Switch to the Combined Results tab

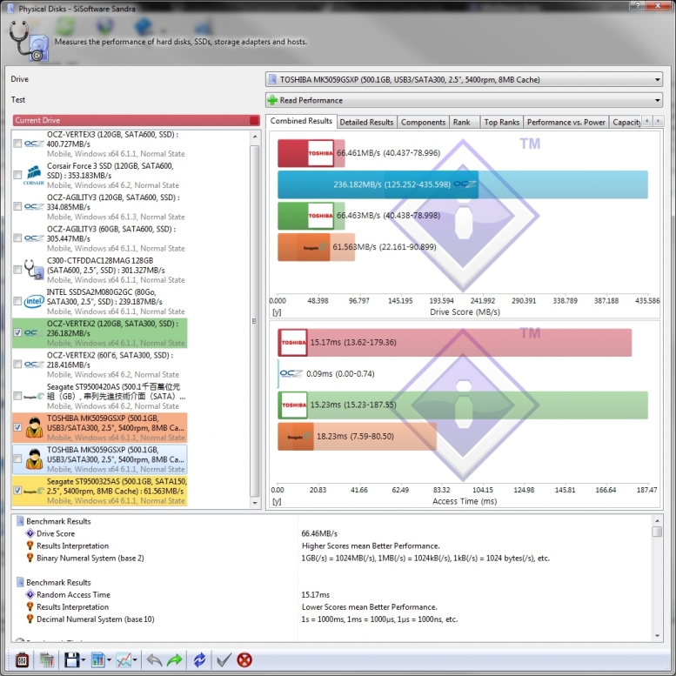point(301,121)
